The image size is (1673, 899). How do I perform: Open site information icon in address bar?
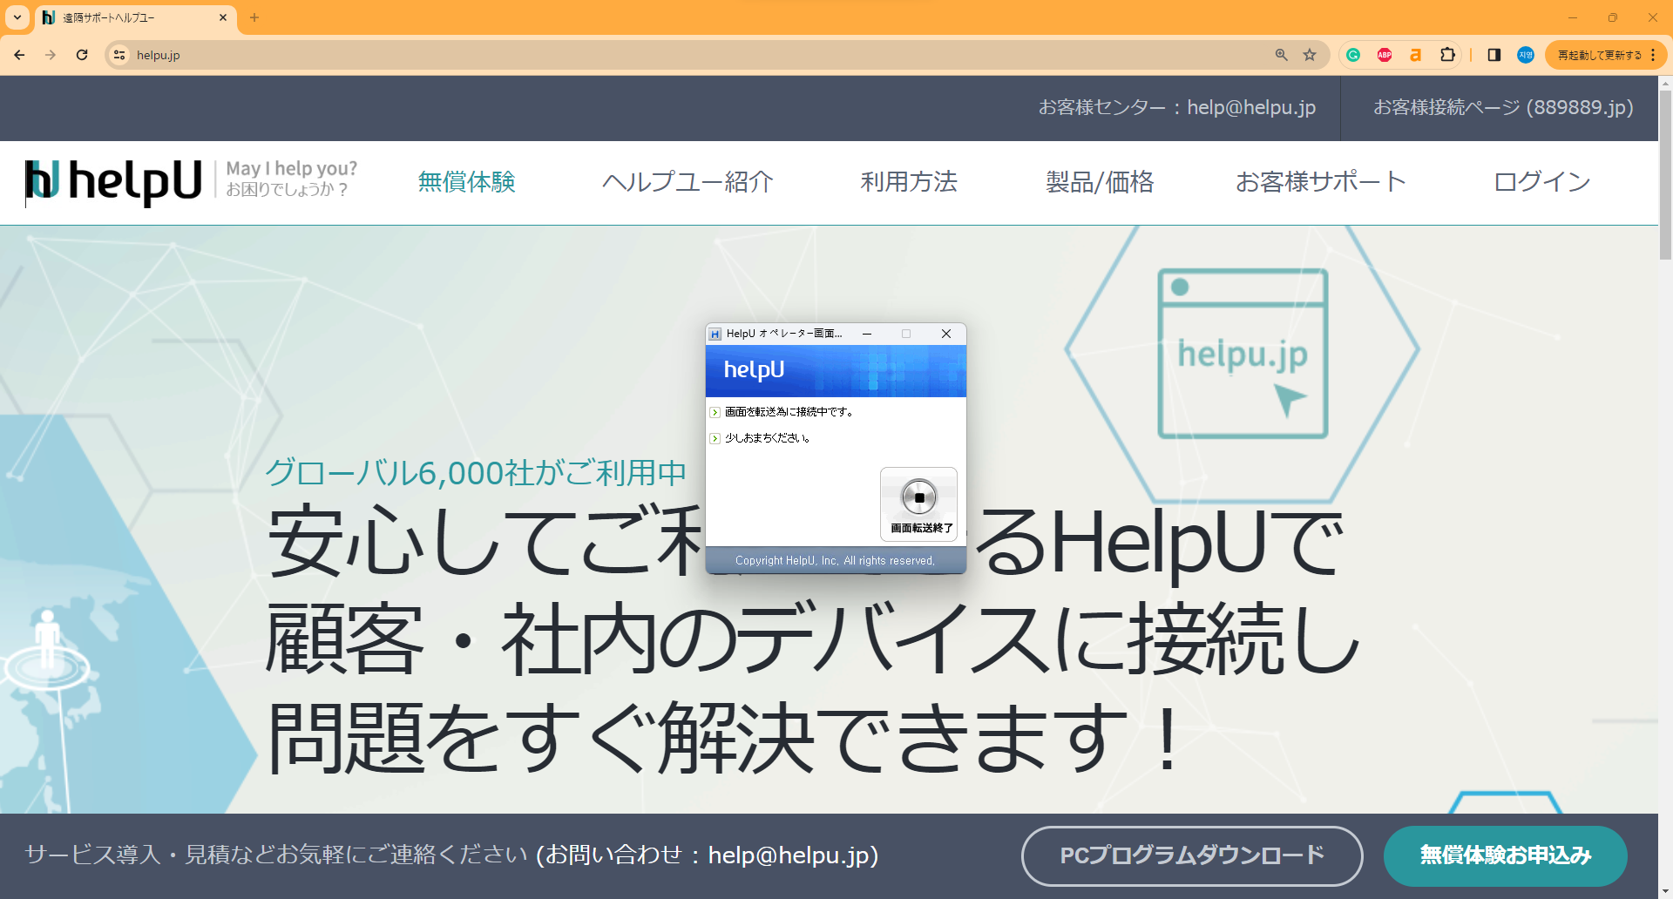point(119,55)
